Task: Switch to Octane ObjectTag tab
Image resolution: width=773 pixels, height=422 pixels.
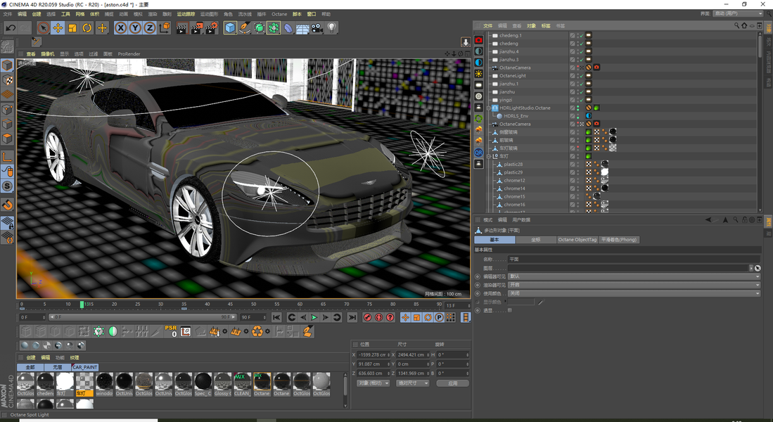Action: coord(577,240)
